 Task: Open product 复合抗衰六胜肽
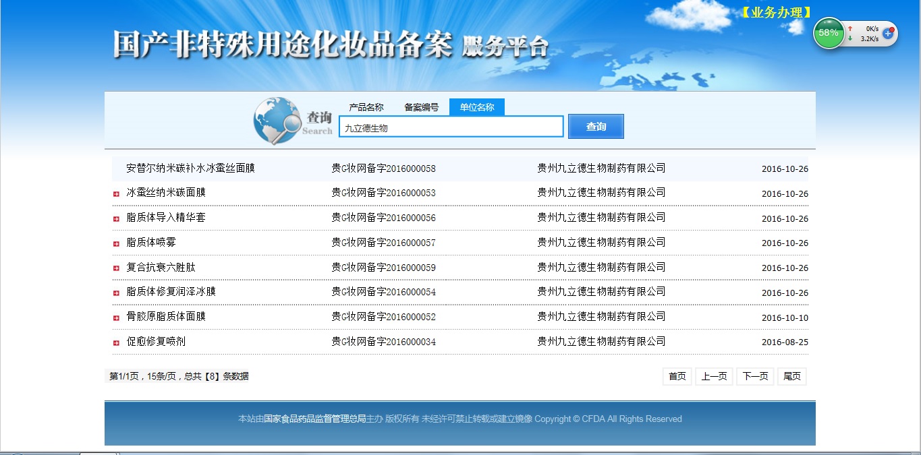161,267
